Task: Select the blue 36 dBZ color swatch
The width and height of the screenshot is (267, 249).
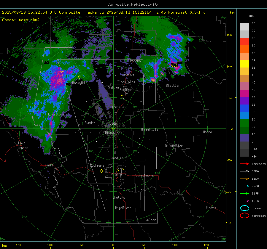Action: [244, 108]
